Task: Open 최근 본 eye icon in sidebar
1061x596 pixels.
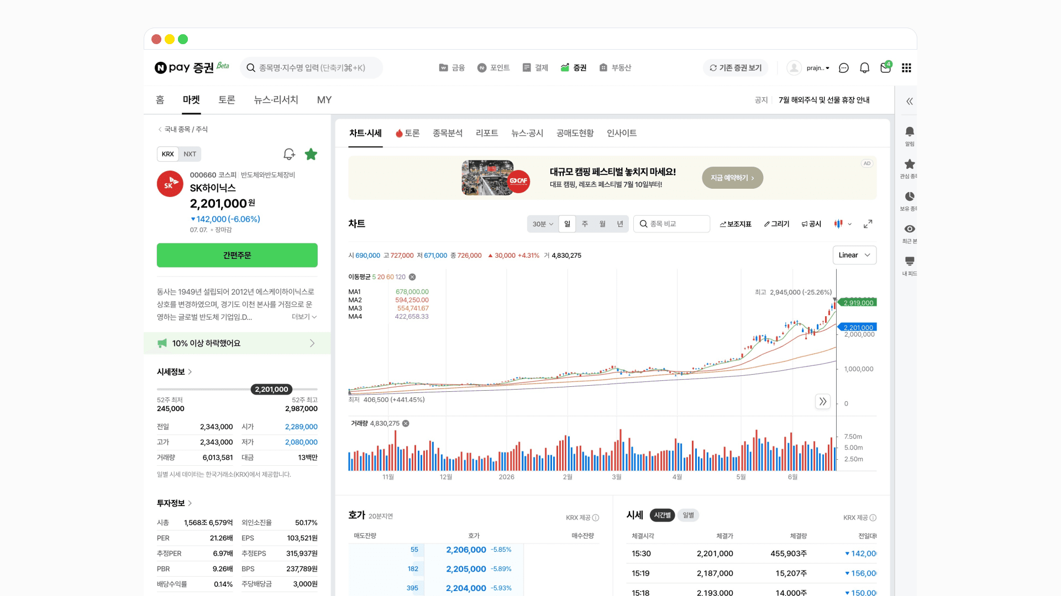Action: click(910, 233)
